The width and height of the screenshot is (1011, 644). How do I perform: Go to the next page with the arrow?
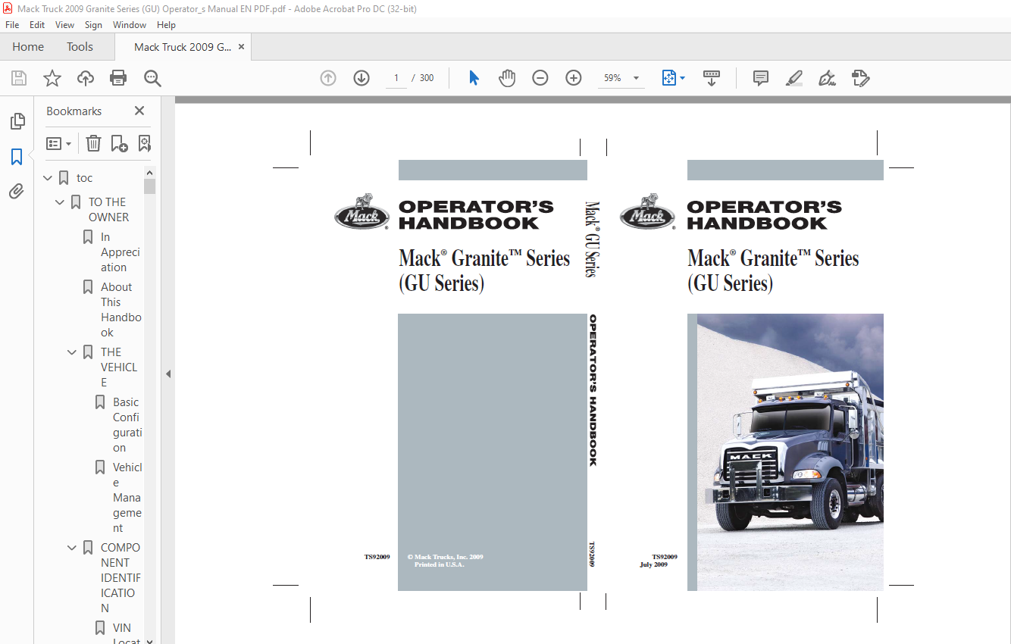point(362,78)
